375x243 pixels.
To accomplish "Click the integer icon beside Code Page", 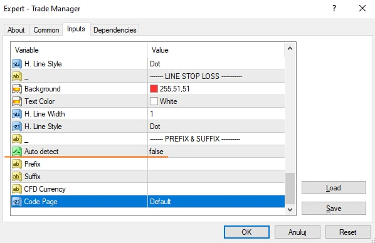I will point(17,202).
